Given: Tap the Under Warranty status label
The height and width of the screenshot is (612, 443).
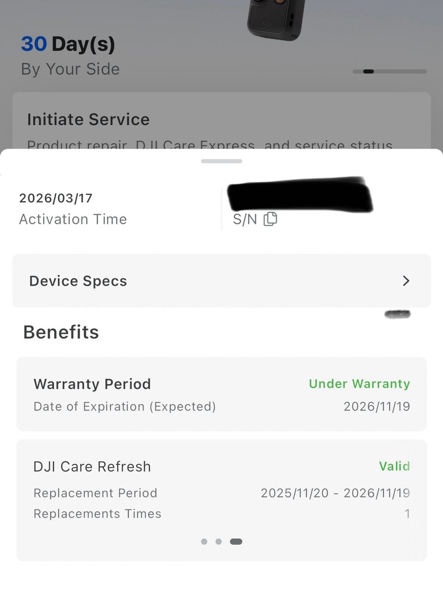Looking at the screenshot, I should click(359, 384).
